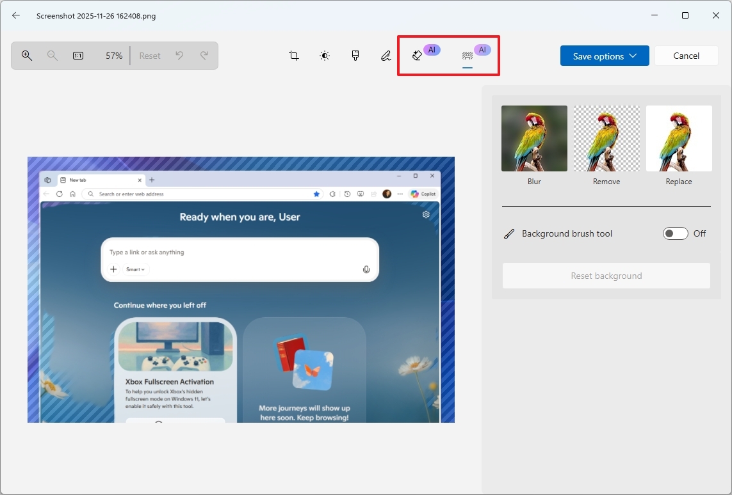The height and width of the screenshot is (495, 732).
Task: Click the Reset edits button
Action: coord(149,56)
